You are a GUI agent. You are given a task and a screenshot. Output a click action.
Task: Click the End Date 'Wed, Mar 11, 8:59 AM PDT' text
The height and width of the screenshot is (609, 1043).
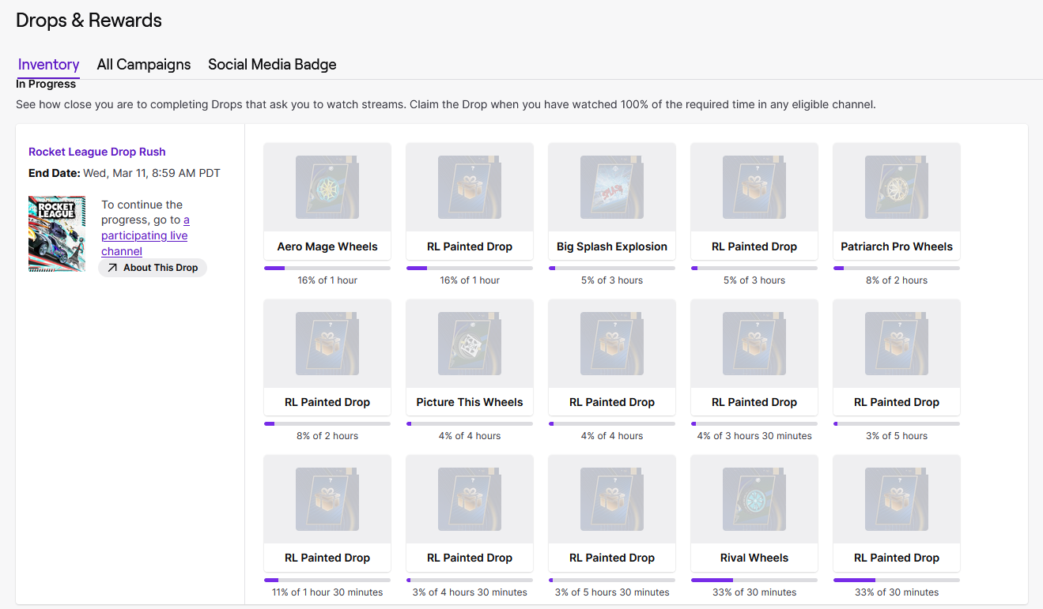[152, 173]
